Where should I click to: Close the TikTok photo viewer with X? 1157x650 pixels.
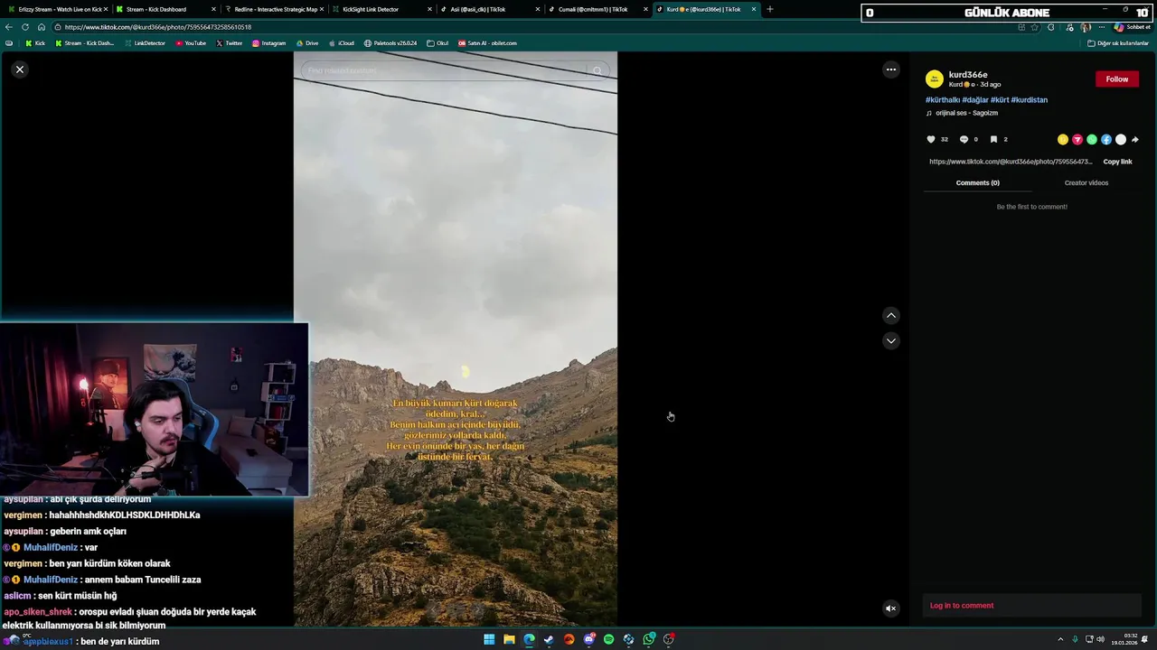coord(20,70)
